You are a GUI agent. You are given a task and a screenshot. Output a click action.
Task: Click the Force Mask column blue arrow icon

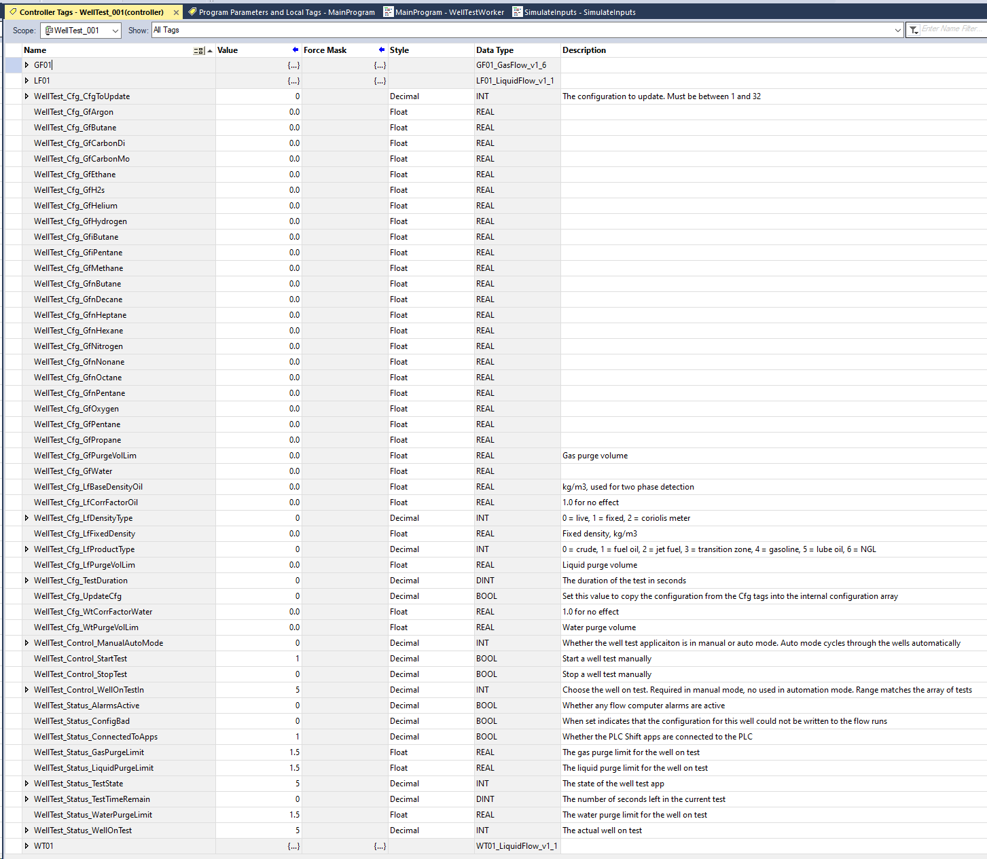(x=381, y=50)
